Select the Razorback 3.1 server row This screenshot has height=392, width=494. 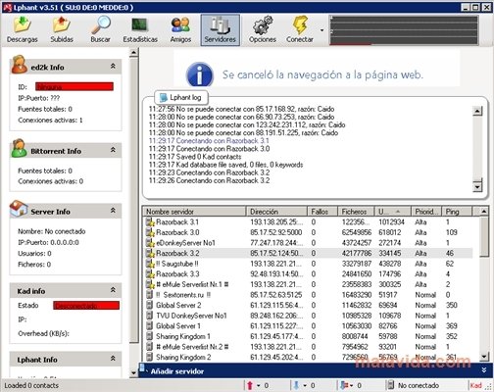pos(309,222)
